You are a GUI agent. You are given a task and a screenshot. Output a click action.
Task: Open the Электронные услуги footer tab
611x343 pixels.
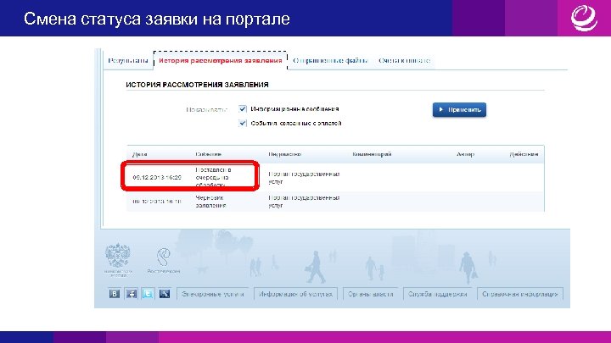[213, 294]
